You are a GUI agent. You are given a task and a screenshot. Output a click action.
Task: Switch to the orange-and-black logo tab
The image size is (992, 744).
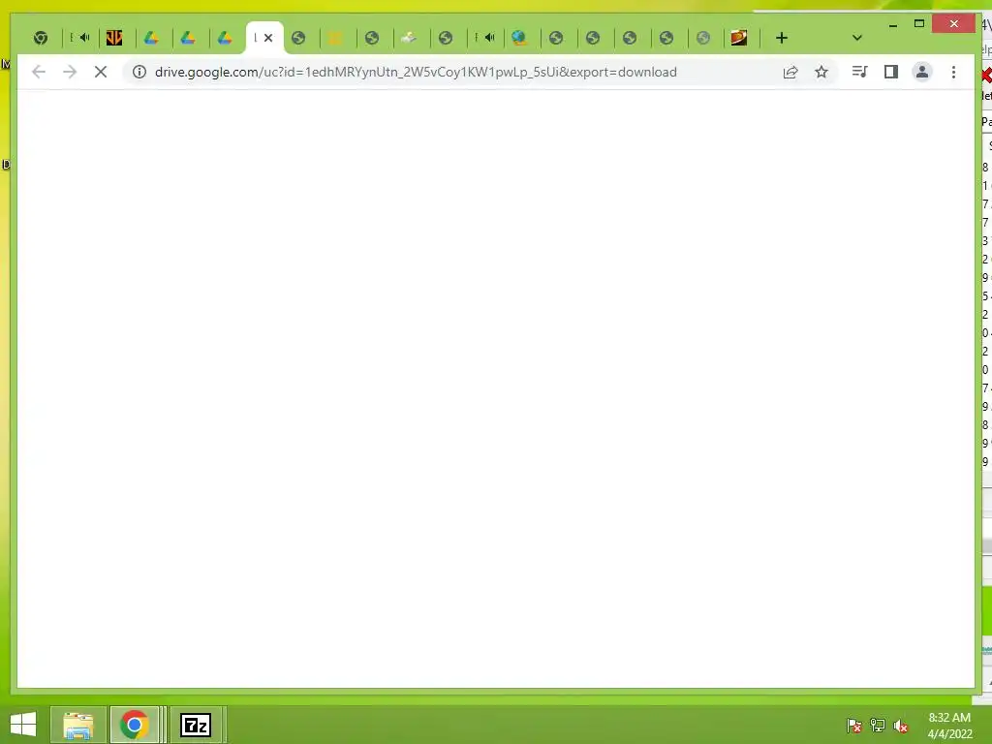pos(114,38)
